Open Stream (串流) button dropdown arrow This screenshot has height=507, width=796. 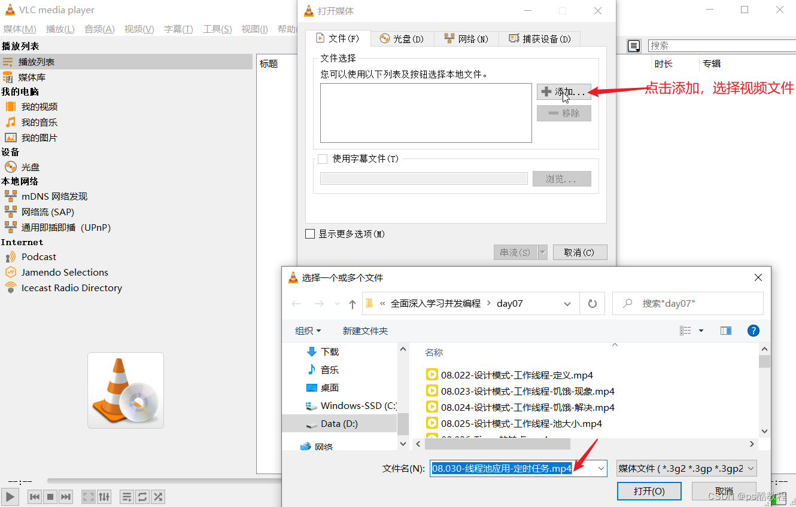coord(543,252)
